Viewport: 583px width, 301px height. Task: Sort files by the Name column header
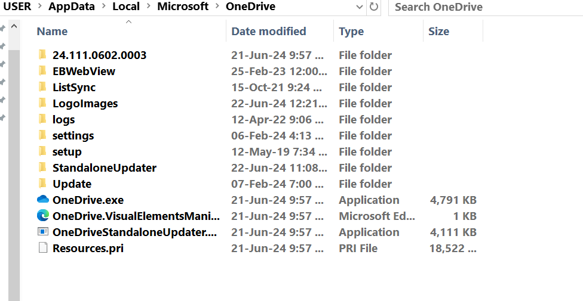click(52, 31)
